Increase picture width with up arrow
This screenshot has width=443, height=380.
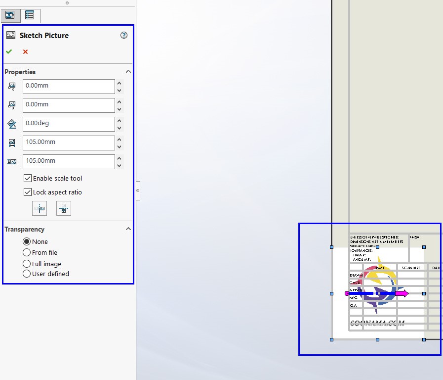pyautogui.click(x=119, y=140)
